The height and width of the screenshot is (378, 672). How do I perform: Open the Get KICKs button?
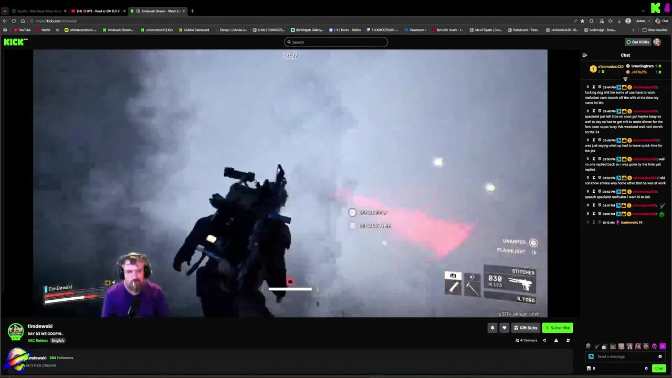(x=638, y=42)
